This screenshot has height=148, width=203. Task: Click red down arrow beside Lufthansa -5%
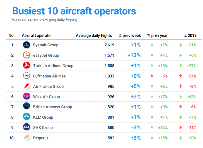coord(152,76)
